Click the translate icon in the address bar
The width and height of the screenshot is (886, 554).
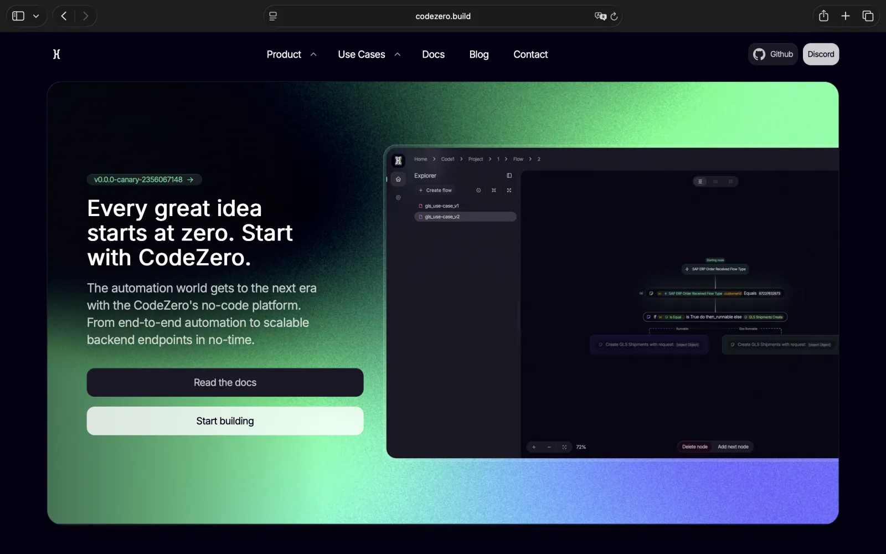[600, 16]
